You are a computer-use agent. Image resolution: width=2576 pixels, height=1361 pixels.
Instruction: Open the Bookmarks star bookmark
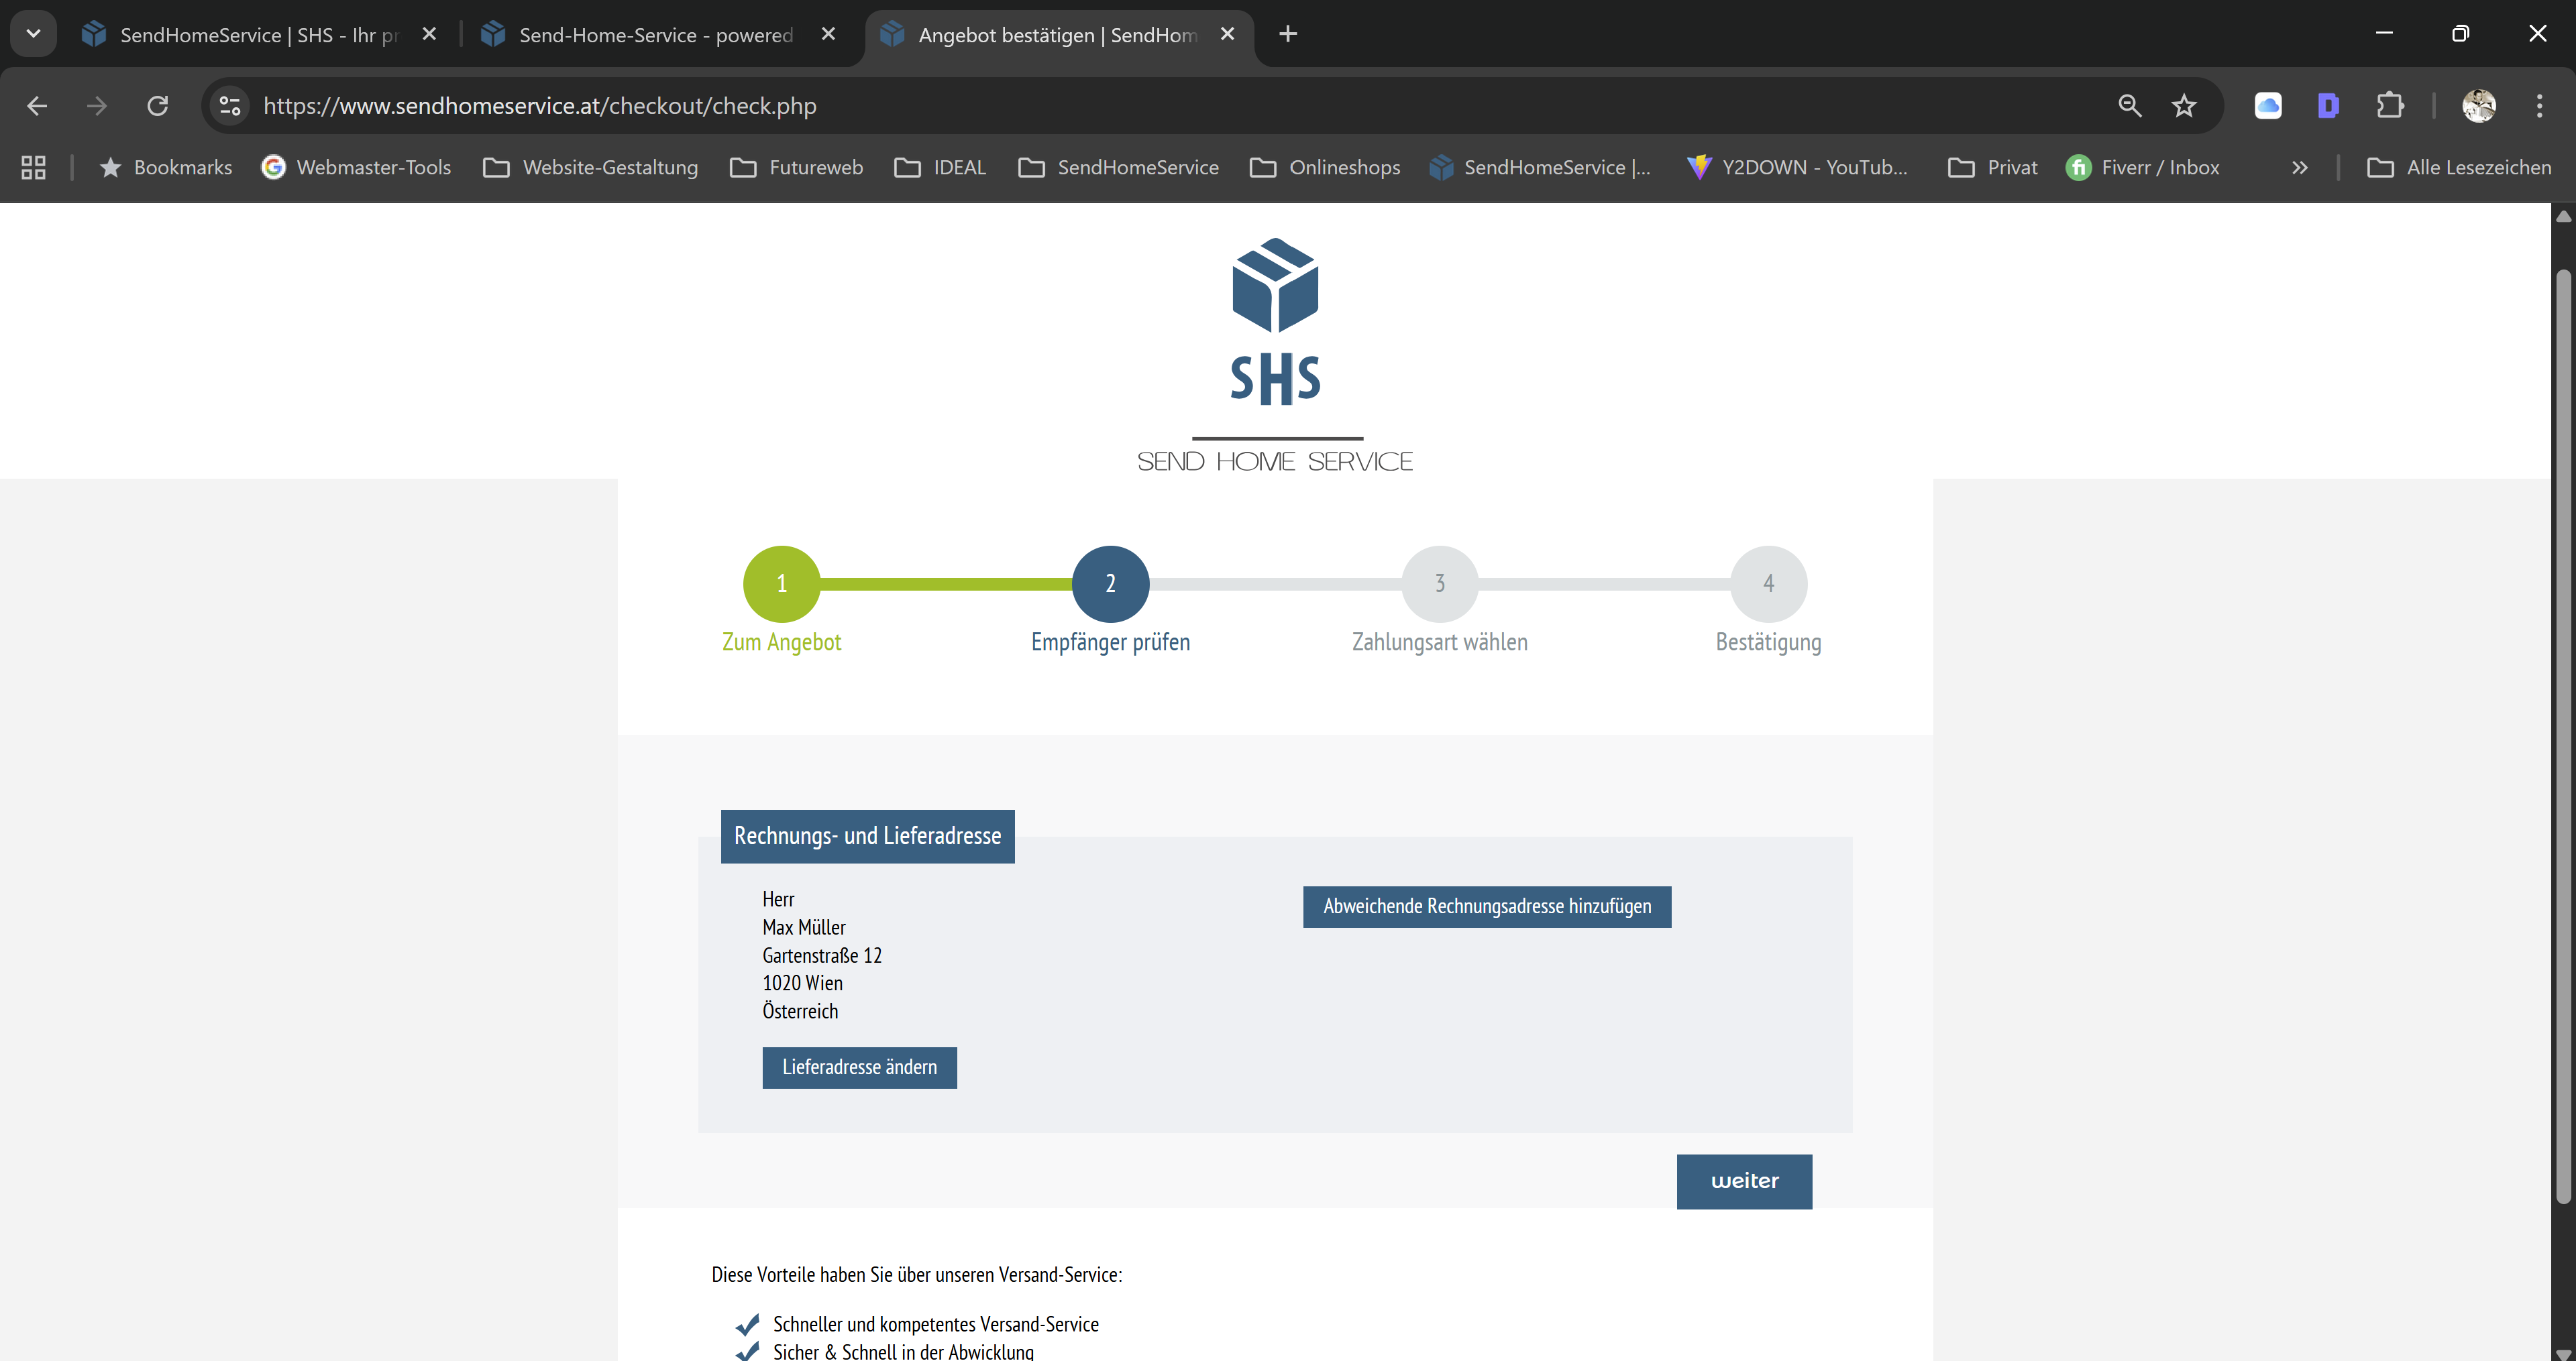pyautogui.click(x=166, y=168)
